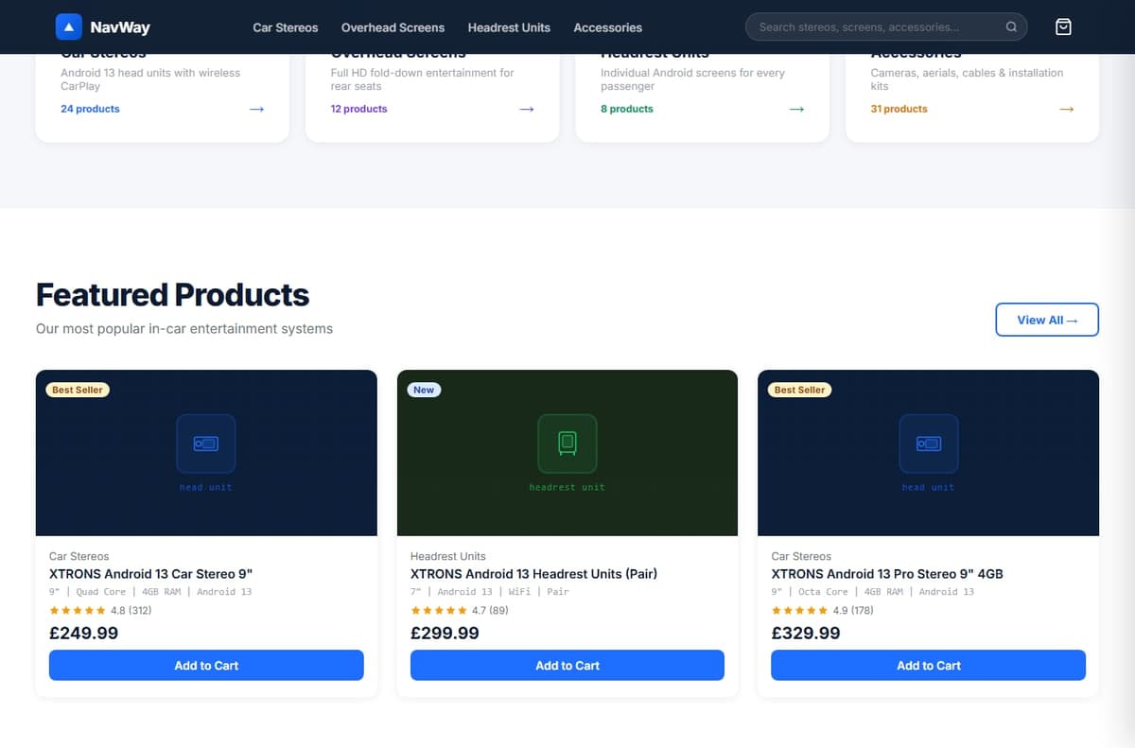Click specs '9" | Quad Core | 4GB RAM'
Screen dimensions: 1135x748
150,592
